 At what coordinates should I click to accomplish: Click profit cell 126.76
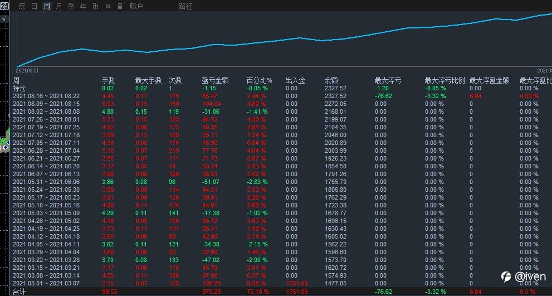pos(212,283)
